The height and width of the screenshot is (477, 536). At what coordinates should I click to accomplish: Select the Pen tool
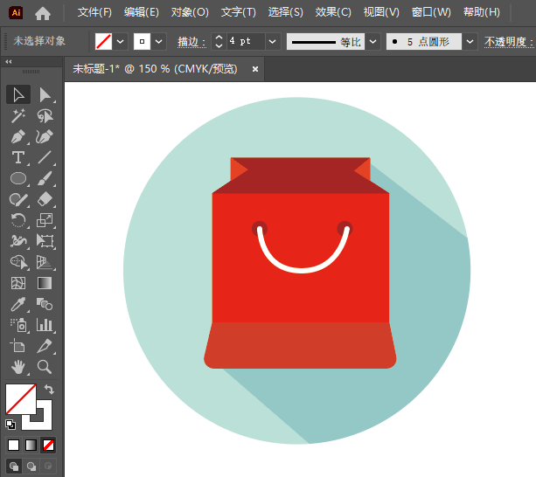[18, 136]
